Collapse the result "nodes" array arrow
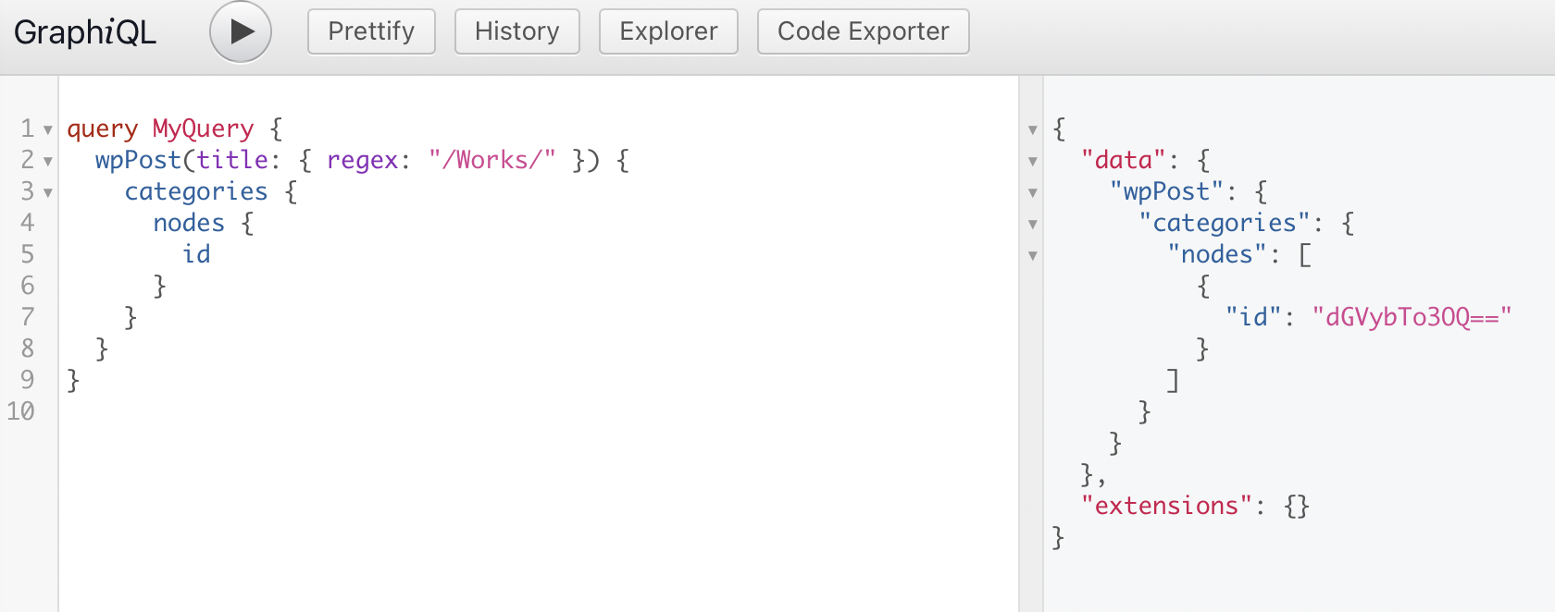Image resolution: width=1555 pixels, height=612 pixels. click(1033, 256)
